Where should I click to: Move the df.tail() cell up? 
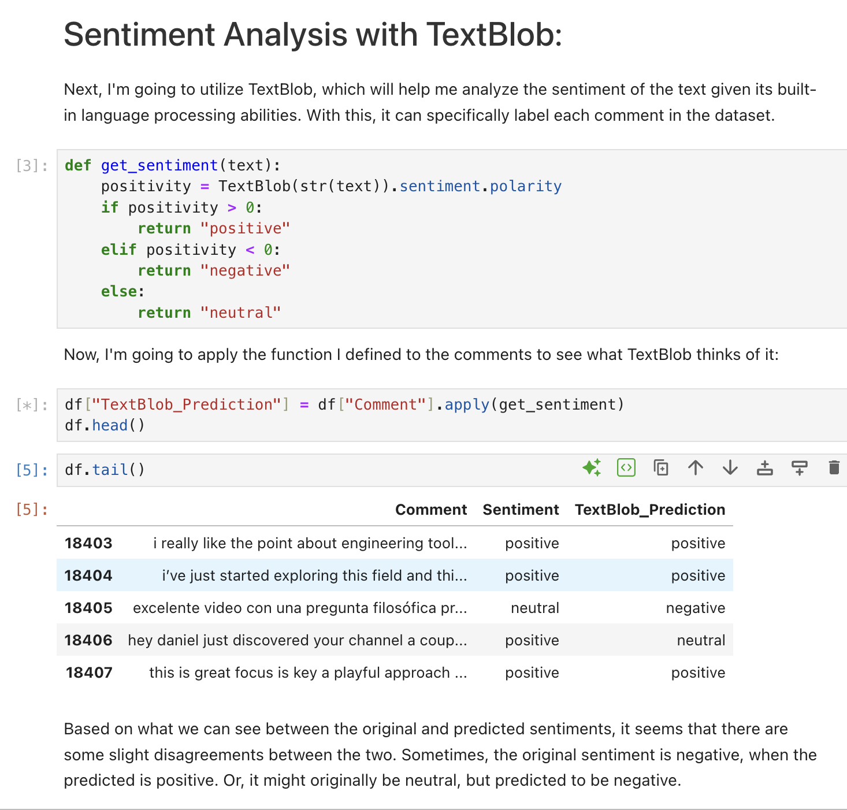(x=696, y=467)
